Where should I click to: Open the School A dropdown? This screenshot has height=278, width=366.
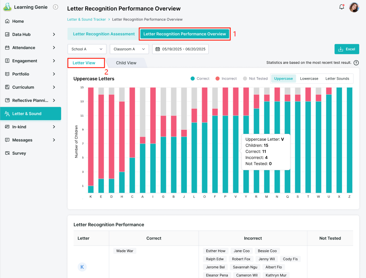click(x=87, y=49)
